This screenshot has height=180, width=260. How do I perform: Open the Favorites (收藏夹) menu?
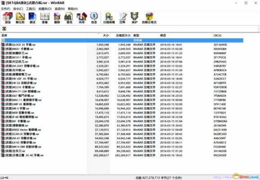(x=45, y=9)
